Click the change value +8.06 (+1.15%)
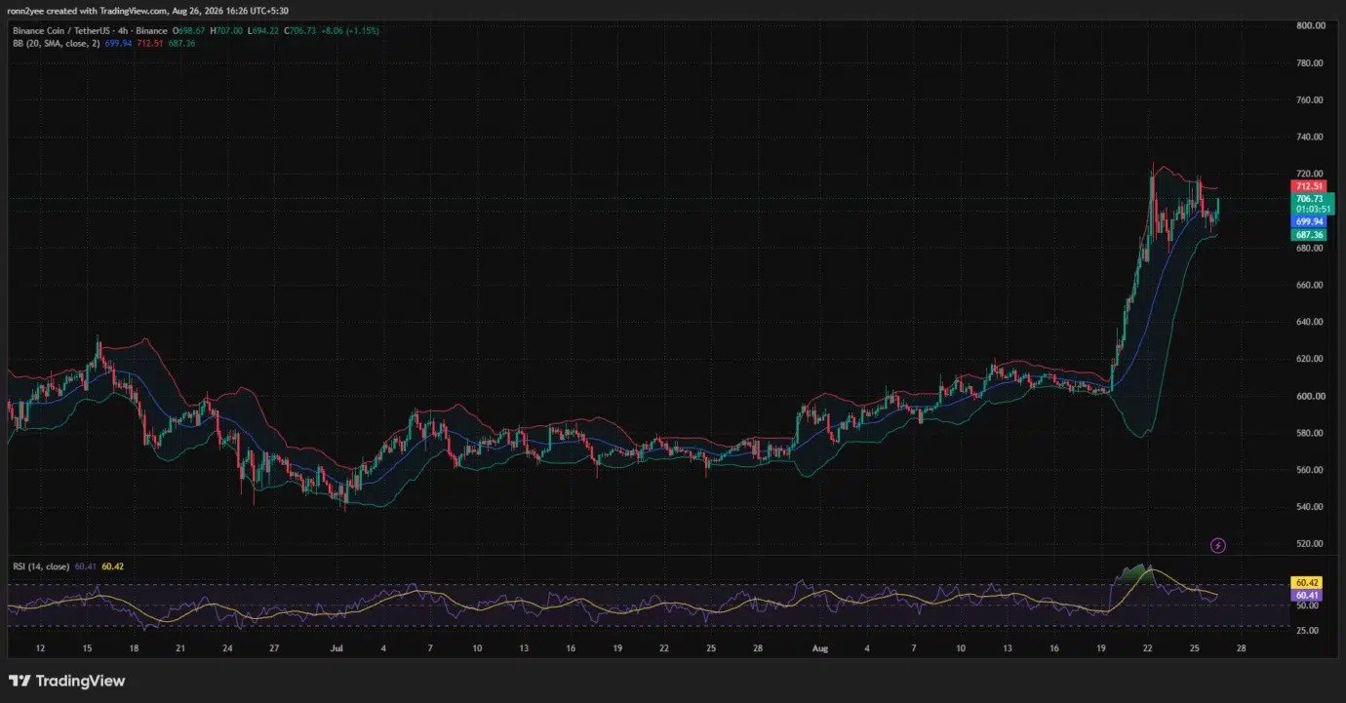 tap(352, 30)
